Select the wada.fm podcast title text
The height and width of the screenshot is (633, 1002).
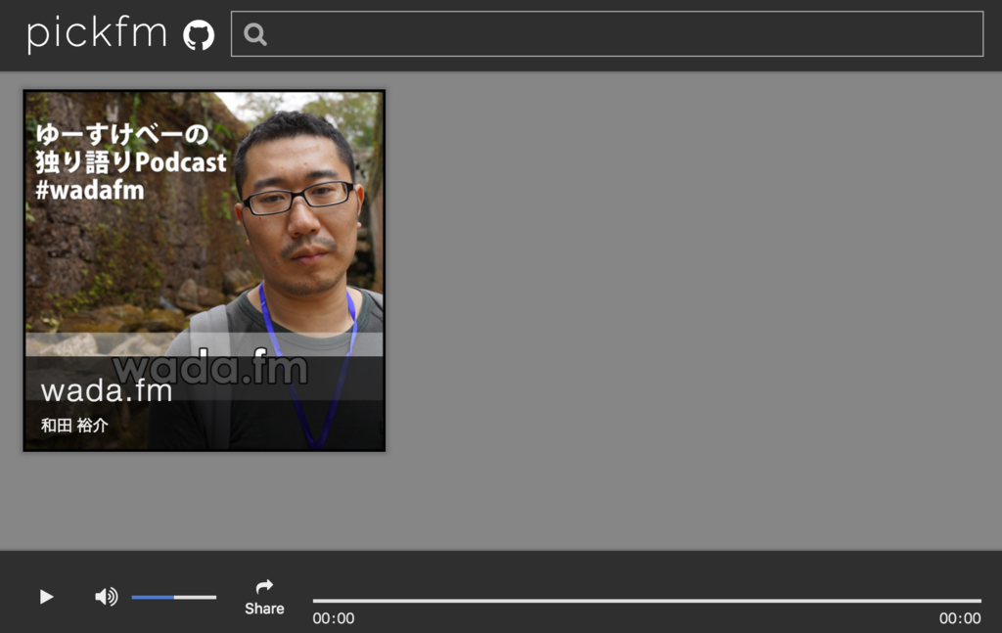107,390
